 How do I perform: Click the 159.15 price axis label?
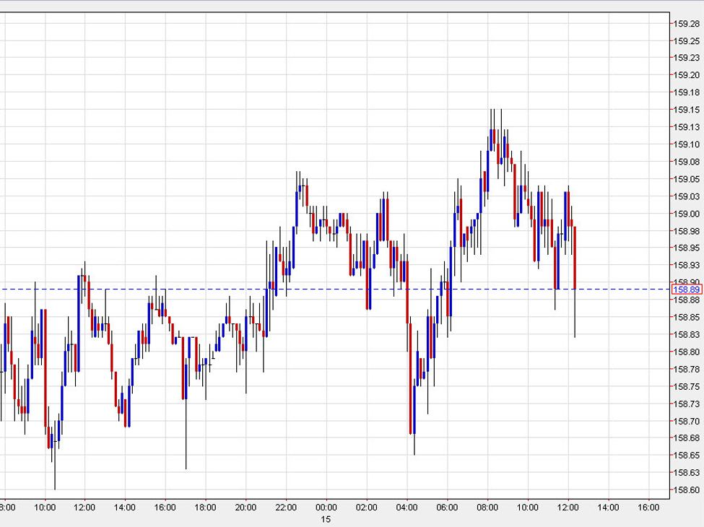click(x=687, y=110)
